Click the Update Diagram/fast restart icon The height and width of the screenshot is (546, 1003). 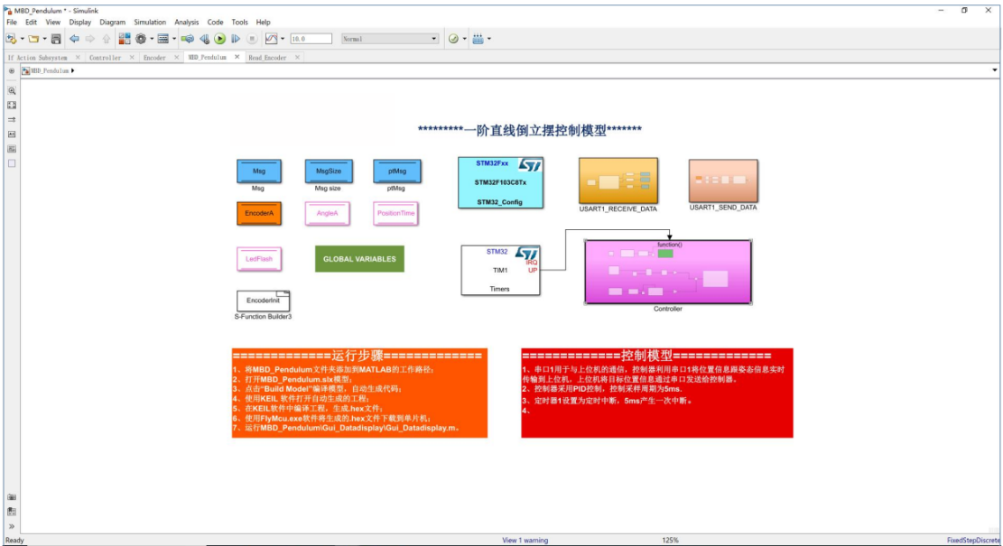point(188,39)
